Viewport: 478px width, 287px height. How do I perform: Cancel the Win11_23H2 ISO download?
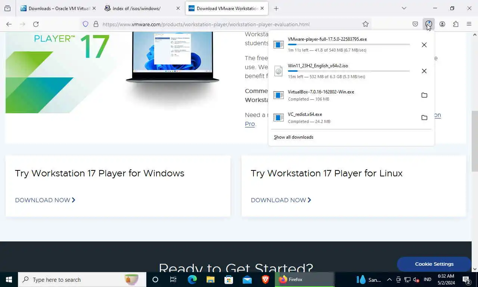424,71
